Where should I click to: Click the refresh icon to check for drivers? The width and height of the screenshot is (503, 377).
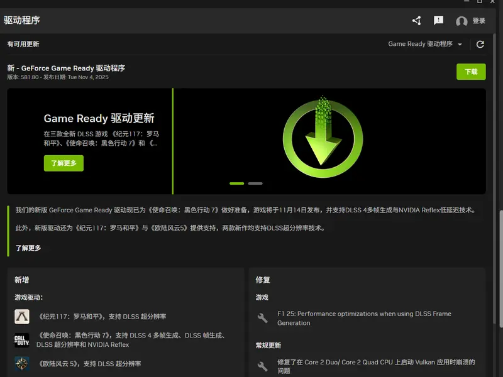click(480, 44)
